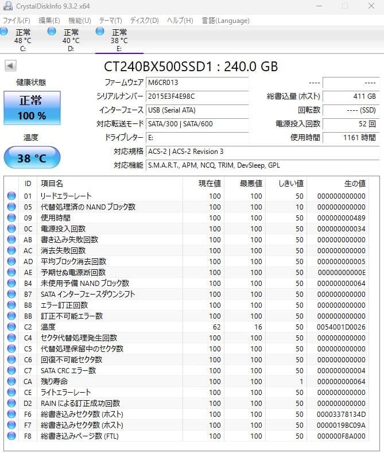
Task: Click the 正常 100 % health status button
Action: tap(32, 108)
